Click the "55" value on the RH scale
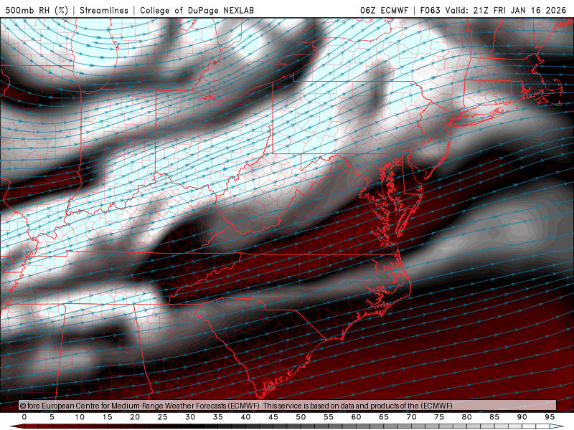The image size is (574, 430). pyautogui.click(x=329, y=417)
